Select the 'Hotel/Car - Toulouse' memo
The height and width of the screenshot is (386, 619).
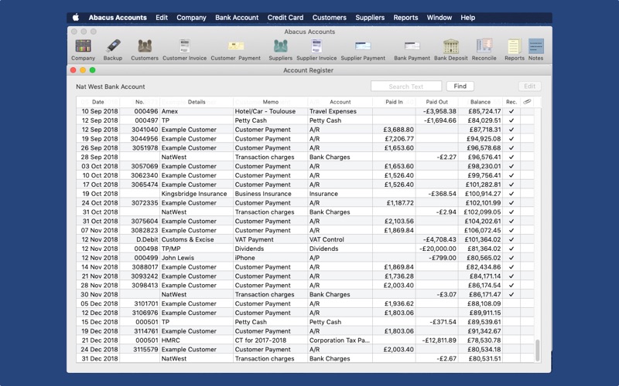[265, 111]
